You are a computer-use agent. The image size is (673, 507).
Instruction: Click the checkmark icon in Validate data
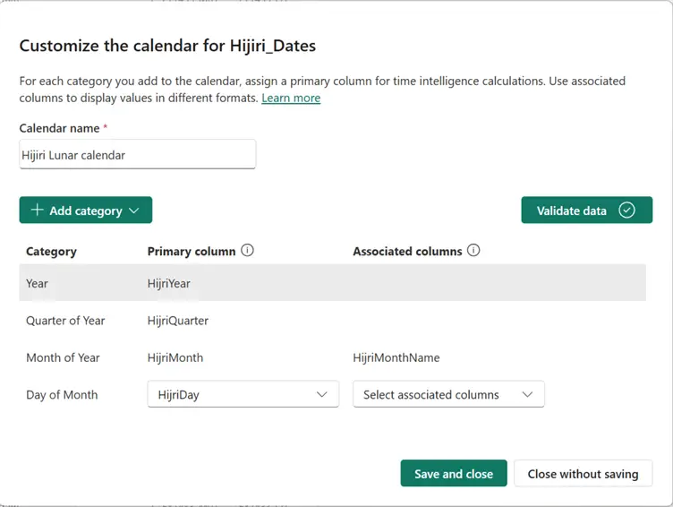click(626, 211)
